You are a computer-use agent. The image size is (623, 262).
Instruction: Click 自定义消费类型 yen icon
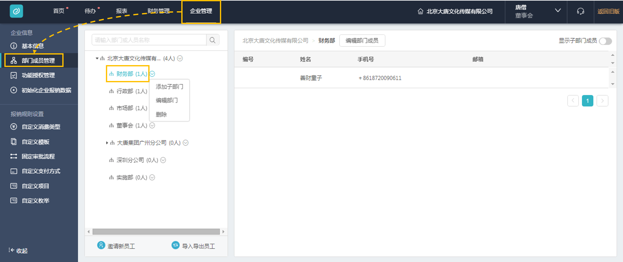(x=14, y=127)
